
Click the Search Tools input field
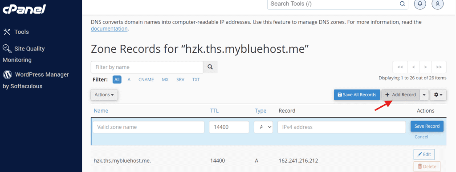[x=333, y=4]
